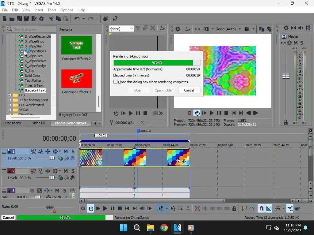The image size is (314, 235).
Task: Solo video track 2
Action: coord(73,171)
